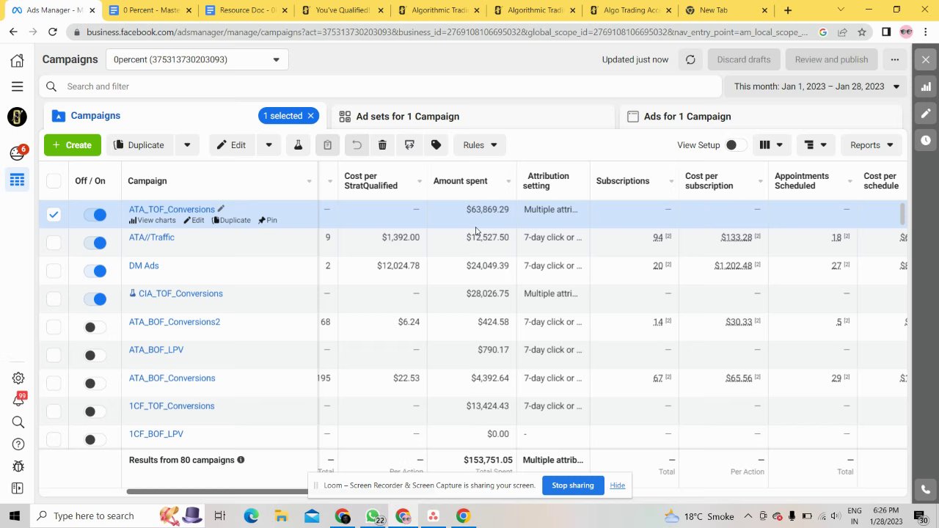Click the Hide link in the Loom bar
This screenshot has height=528, width=939.
pos(618,485)
